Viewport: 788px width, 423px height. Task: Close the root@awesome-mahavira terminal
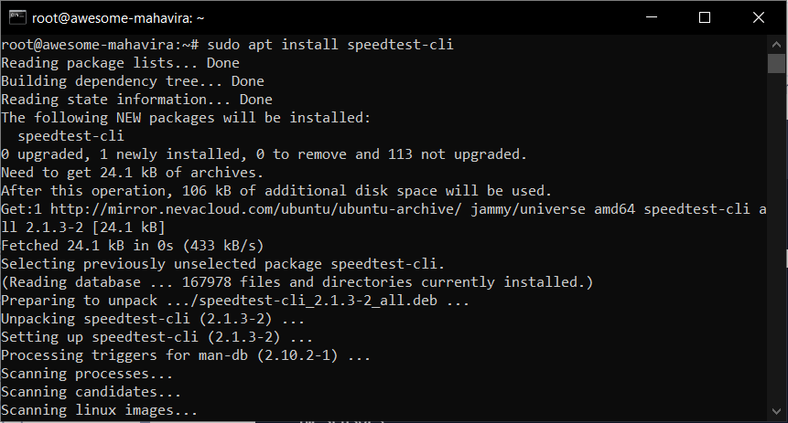pyautogui.click(x=759, y=17)
